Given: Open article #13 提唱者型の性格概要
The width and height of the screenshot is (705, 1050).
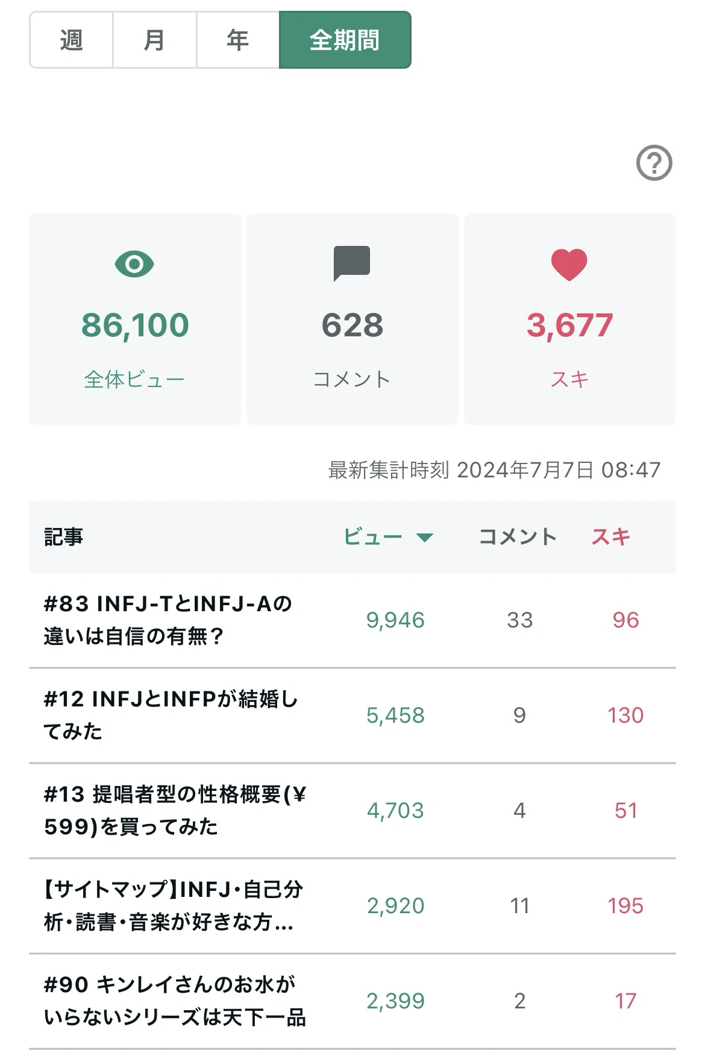Looking at the screenshot, I should (352, 810).
